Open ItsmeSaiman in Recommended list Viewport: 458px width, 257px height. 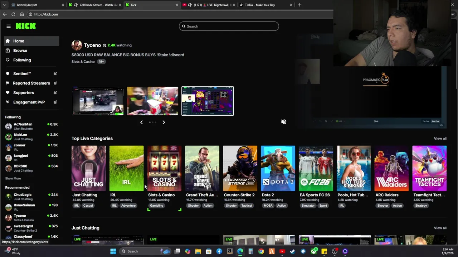[x=31, y=207]
